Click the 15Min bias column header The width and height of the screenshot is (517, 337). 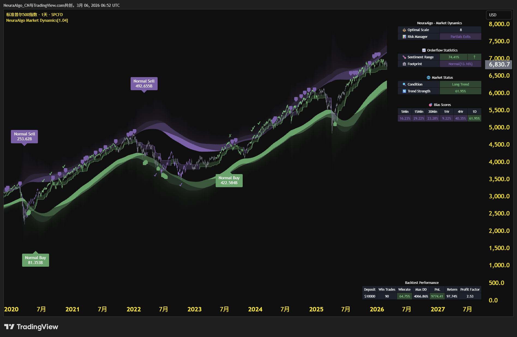[419, 112]
